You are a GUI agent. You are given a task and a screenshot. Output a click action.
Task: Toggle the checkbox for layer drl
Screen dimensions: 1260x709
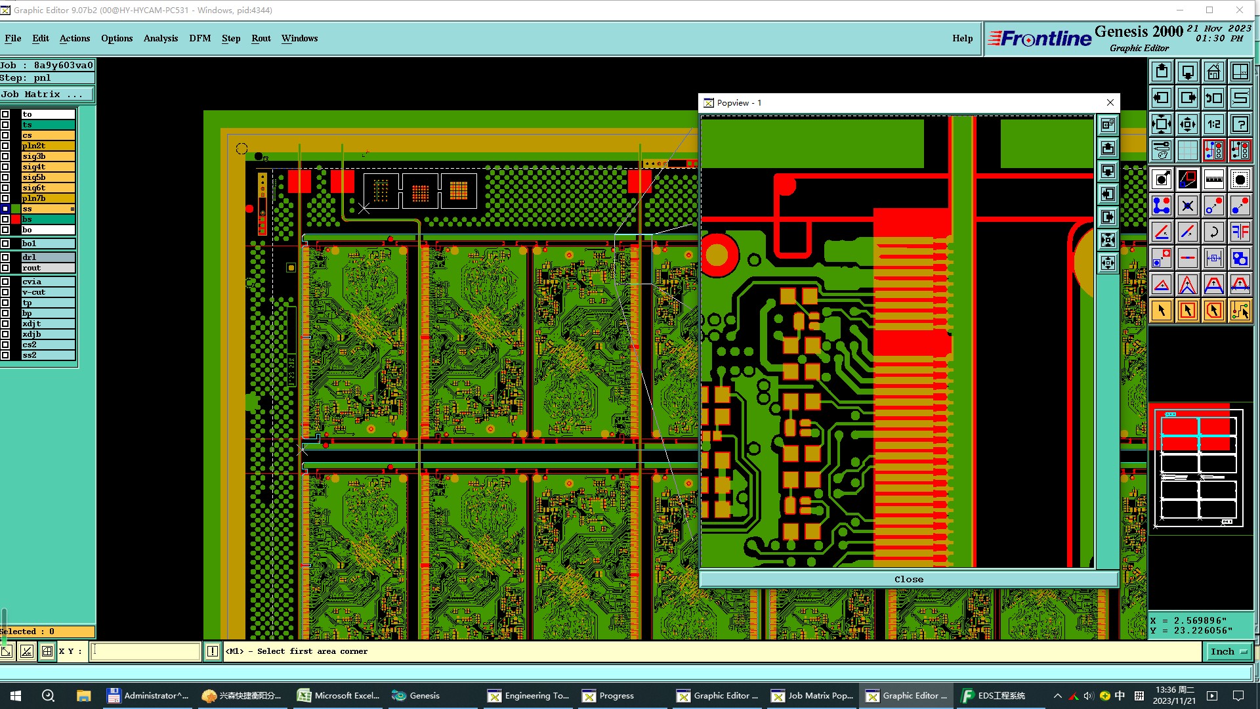pos(5,257)
